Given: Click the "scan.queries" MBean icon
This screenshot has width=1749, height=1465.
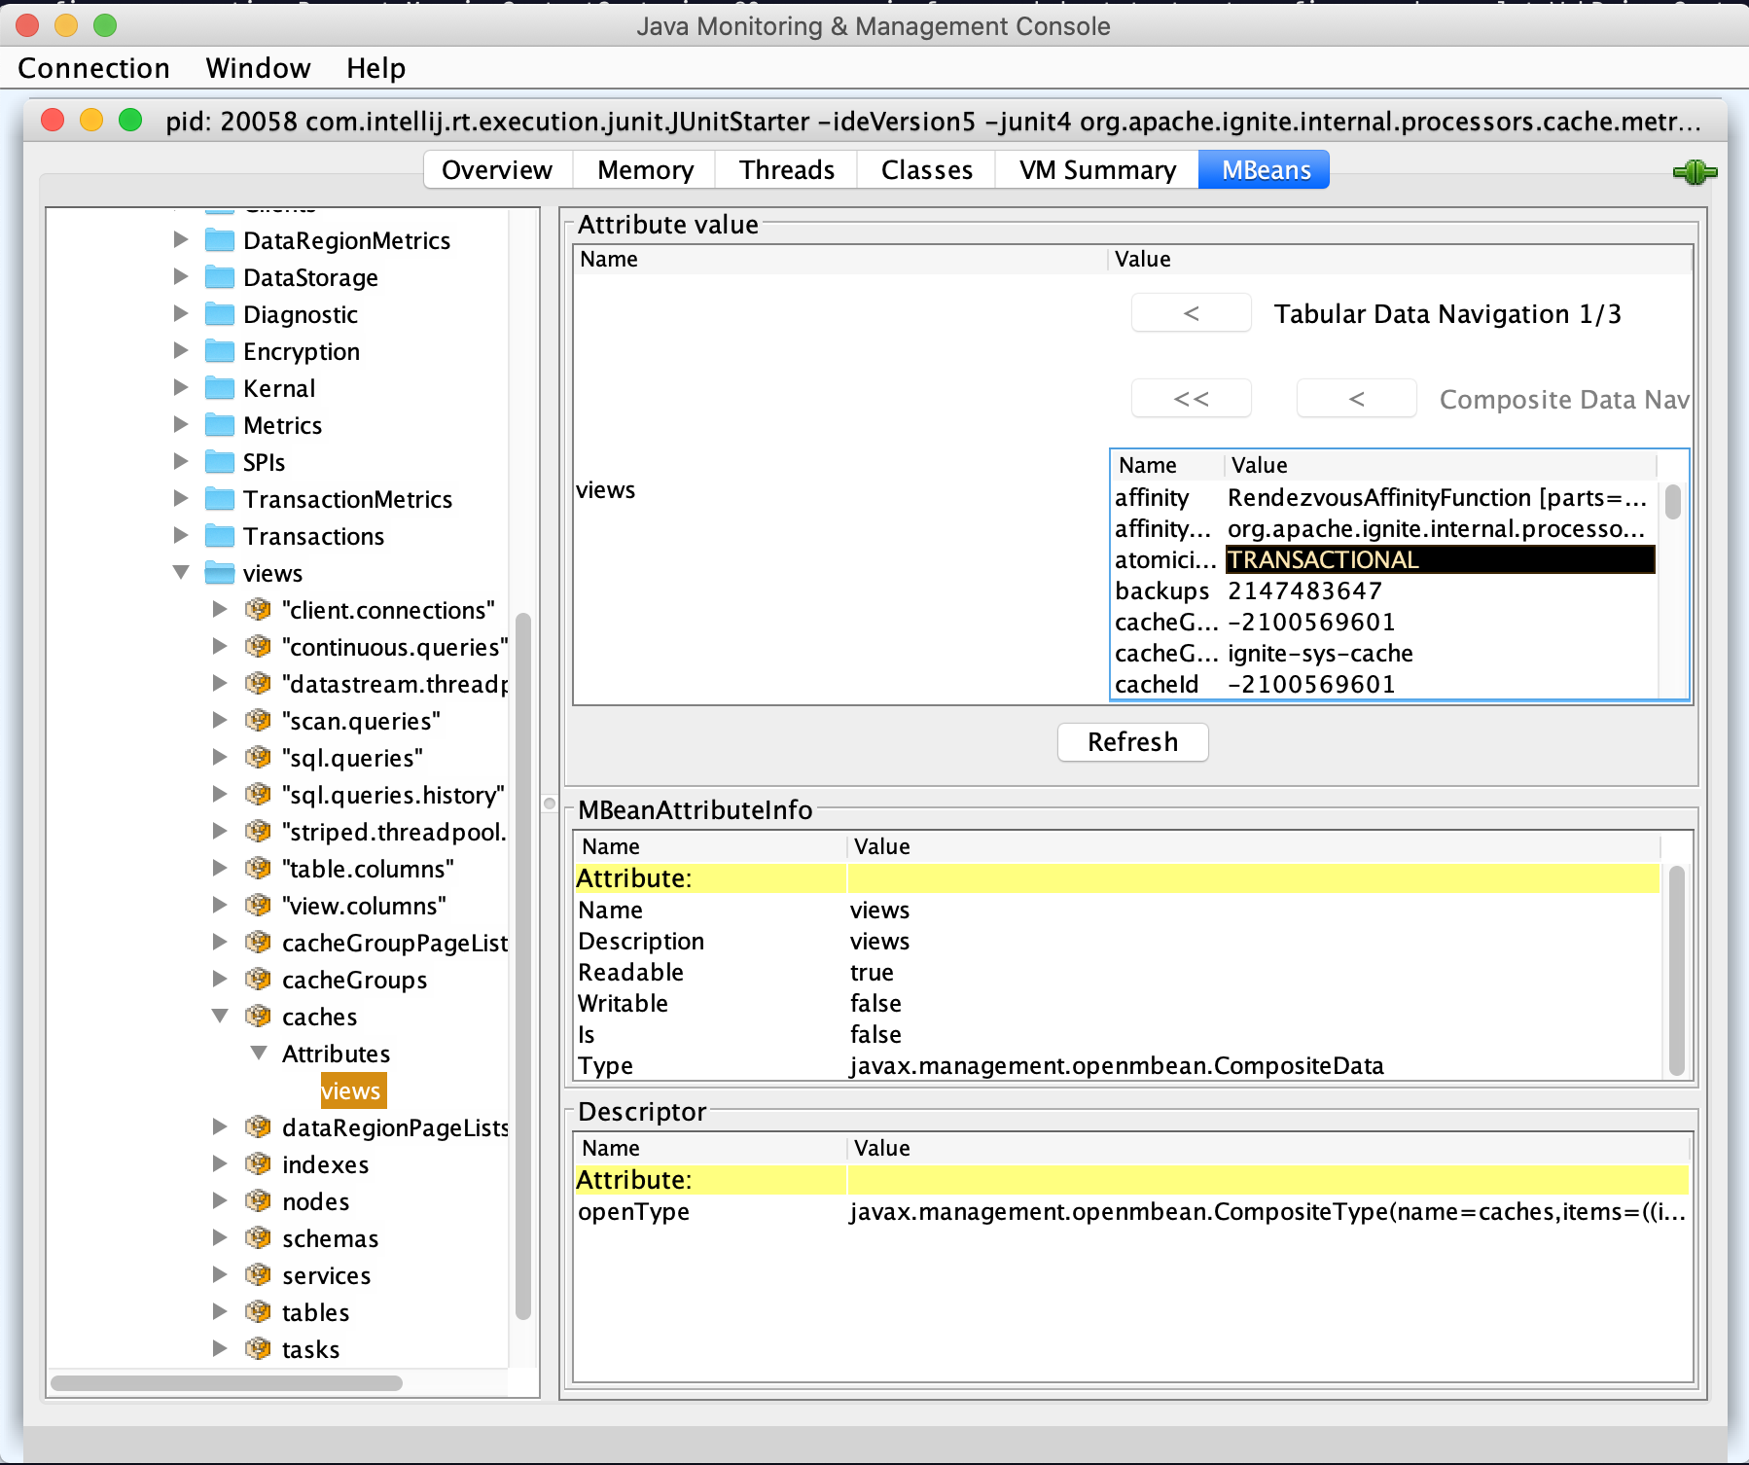Looking at the screenshot, I should coord(258,721).
